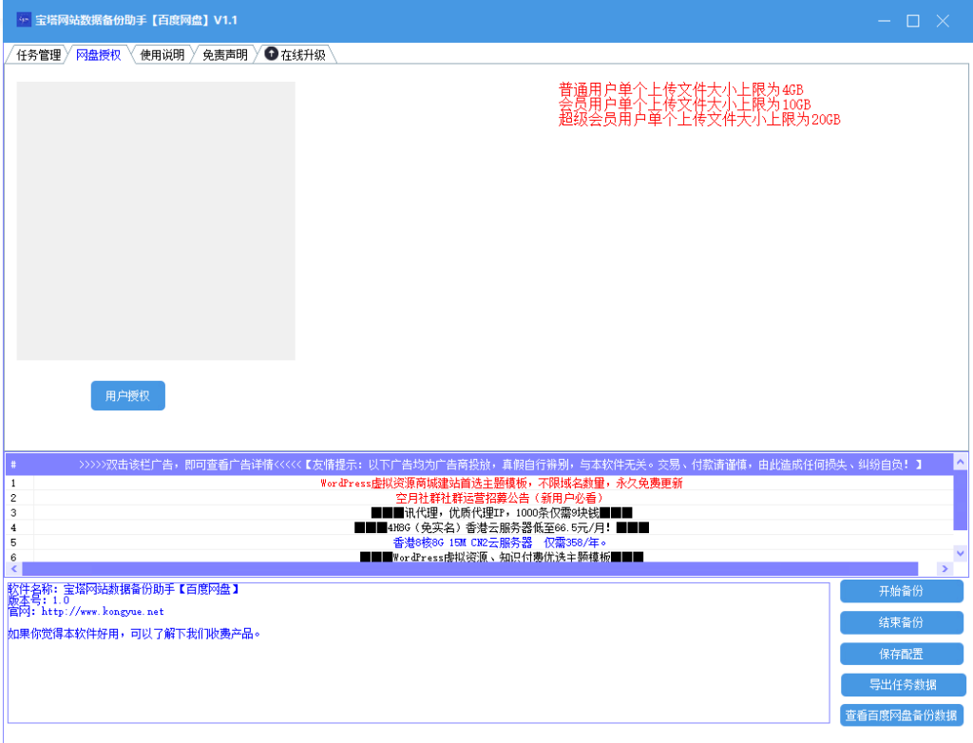Switch to the 网盘授权 tab
The width and height of the screenshot is (973, 743).
click(x=98, y=54)
